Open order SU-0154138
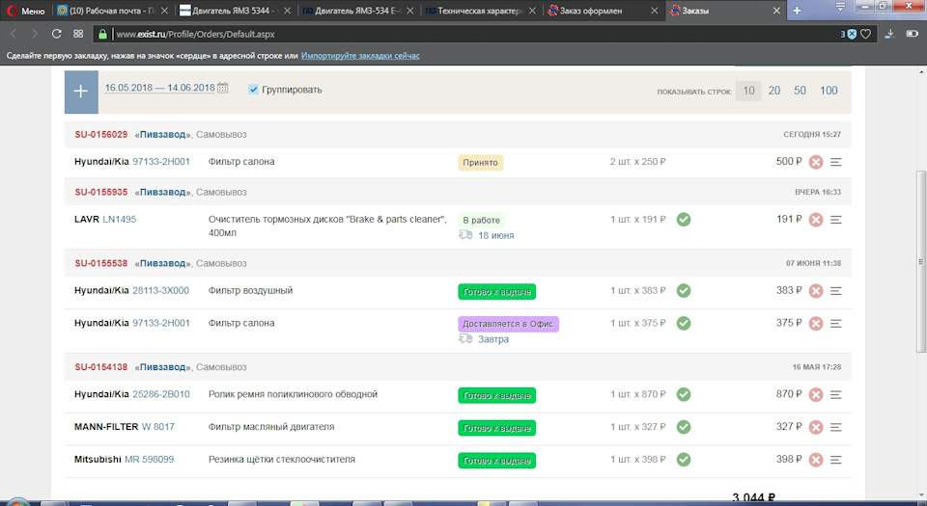 tap(101, 367)
